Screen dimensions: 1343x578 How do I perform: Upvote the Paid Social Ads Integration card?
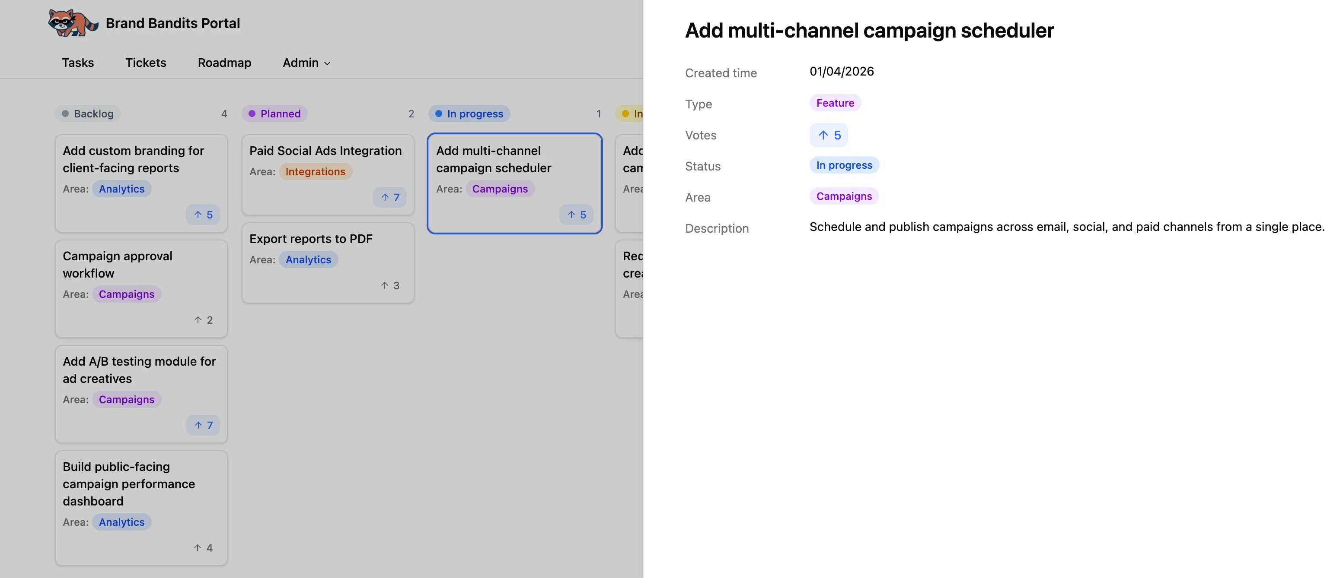pos(390,197)
